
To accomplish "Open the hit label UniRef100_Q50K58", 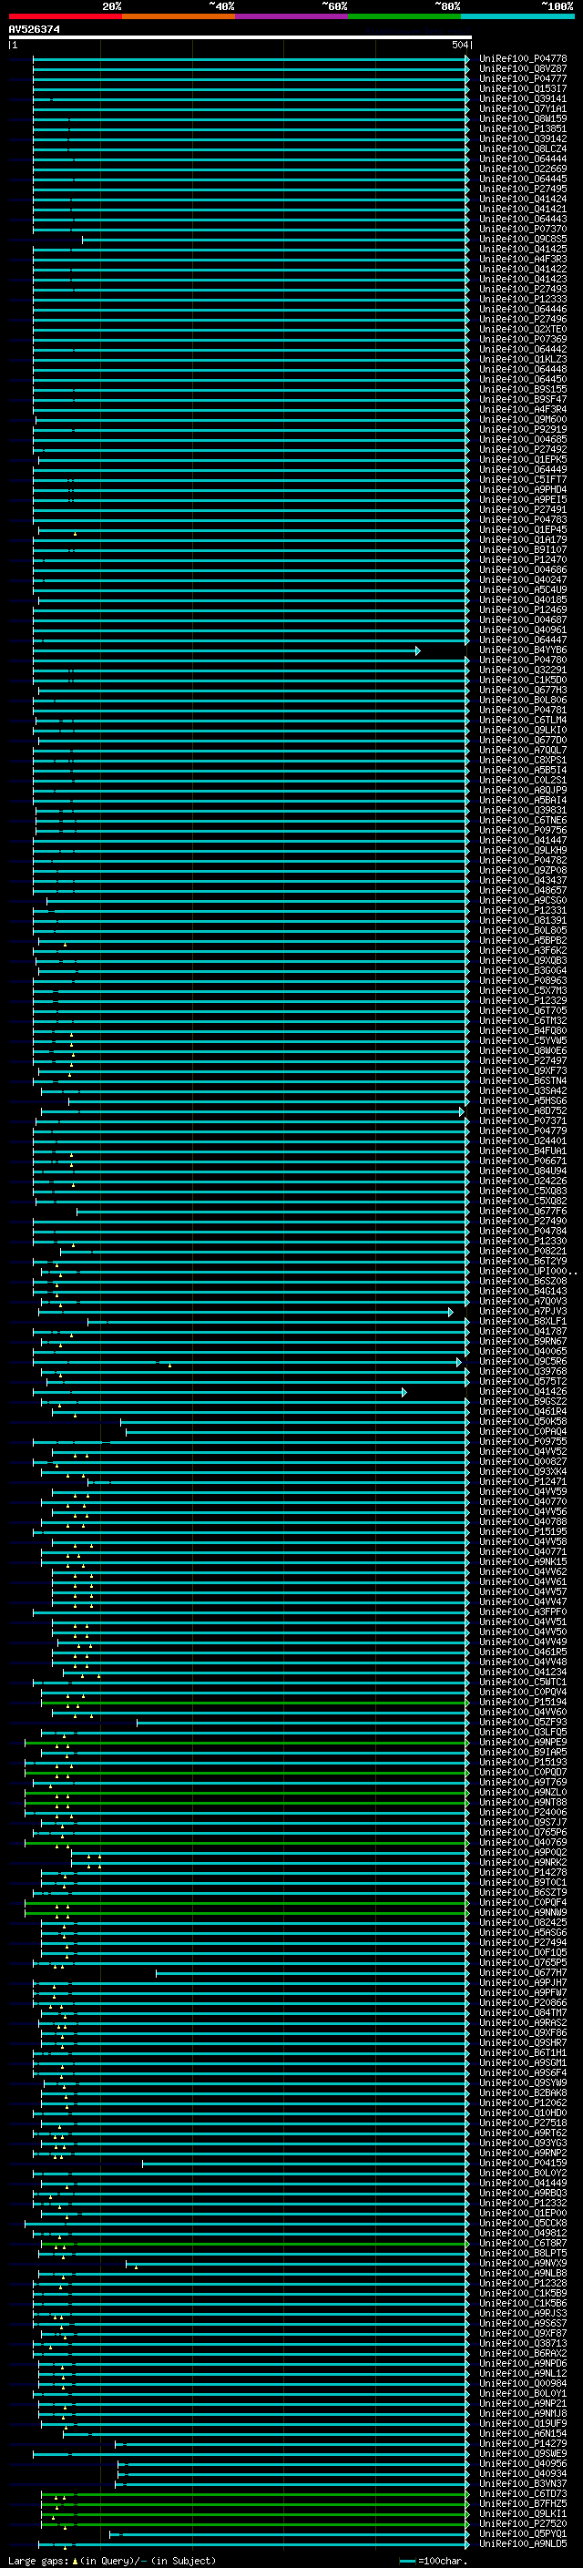I will click(523, 1422).
